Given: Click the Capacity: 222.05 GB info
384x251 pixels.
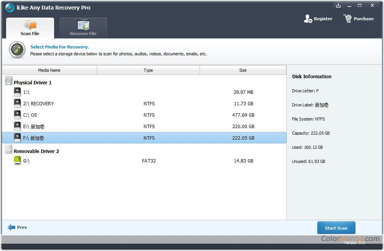Looking at the screenshot, I should 311,133.
